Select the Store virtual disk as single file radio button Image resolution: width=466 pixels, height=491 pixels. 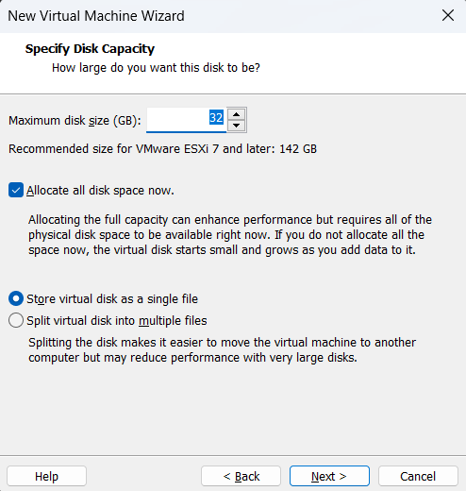16,298
